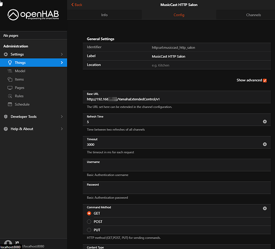
Task: Click the Pages monitor icon
Action: pos(10,88)
